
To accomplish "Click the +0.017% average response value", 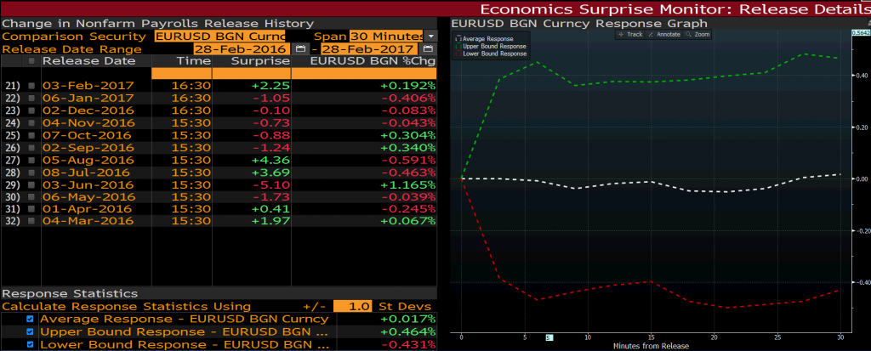I will click(407, 319).
